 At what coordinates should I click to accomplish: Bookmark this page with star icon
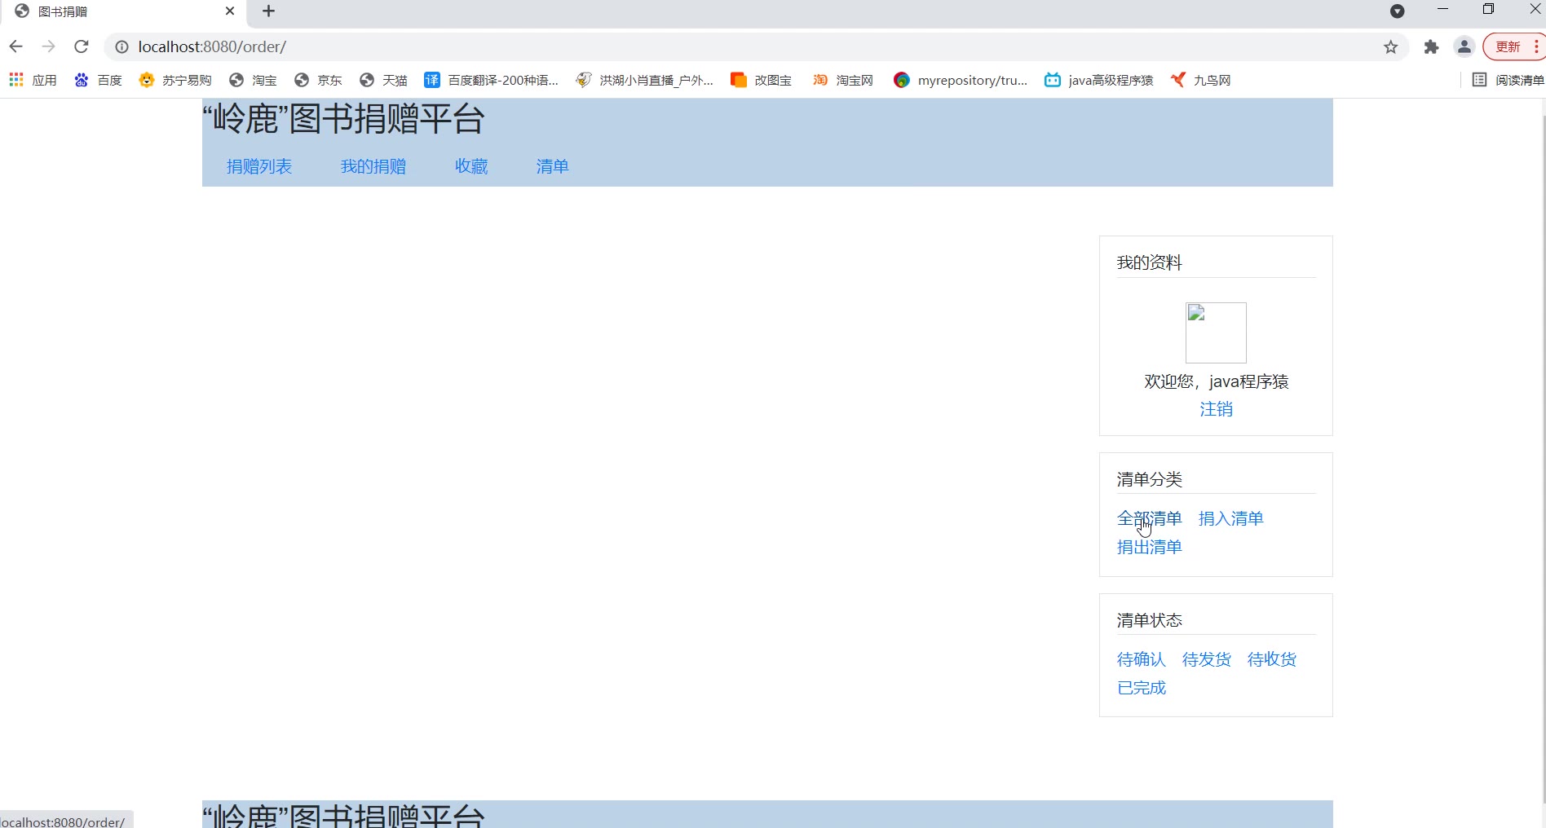pyautogui.click(x=1391, y=47)
